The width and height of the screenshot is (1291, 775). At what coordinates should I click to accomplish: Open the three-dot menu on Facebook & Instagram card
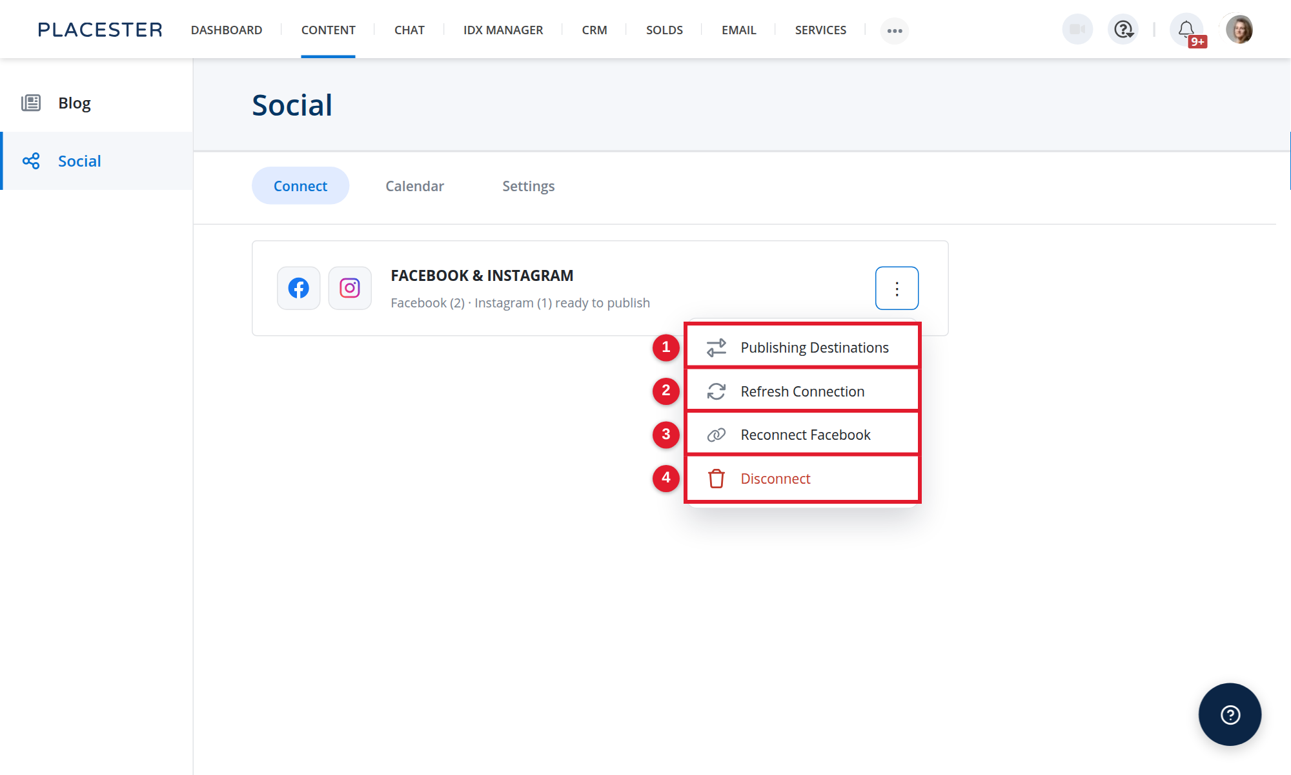pos(897,288)
